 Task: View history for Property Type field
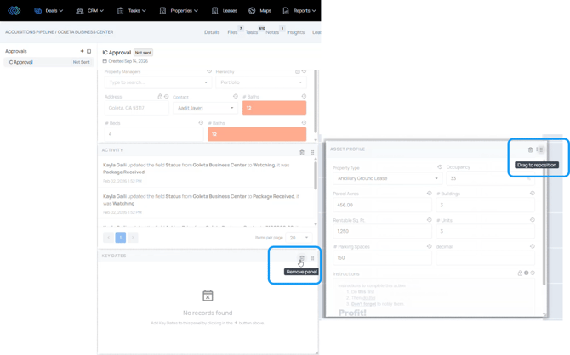point(440,167)
